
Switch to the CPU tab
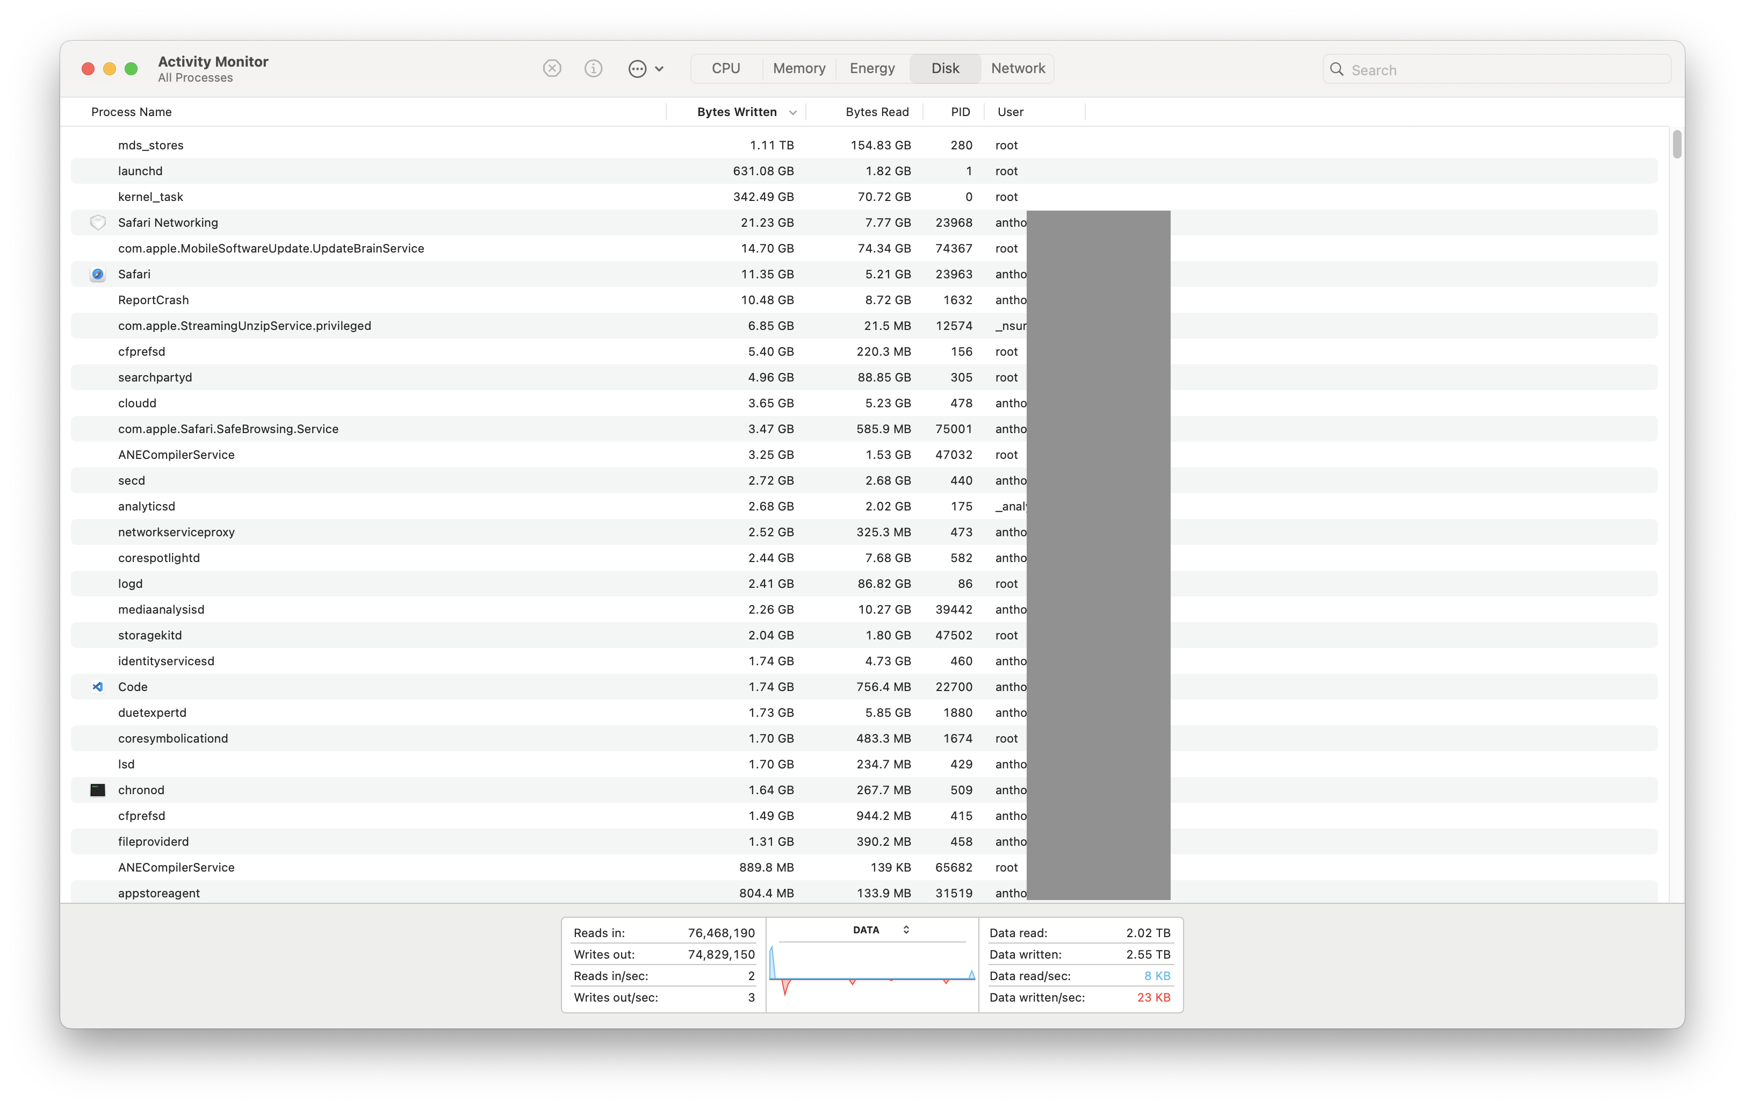tap(725, 68)
